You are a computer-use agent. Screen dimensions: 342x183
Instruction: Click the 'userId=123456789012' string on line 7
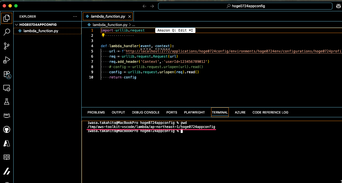pos(185,62)
